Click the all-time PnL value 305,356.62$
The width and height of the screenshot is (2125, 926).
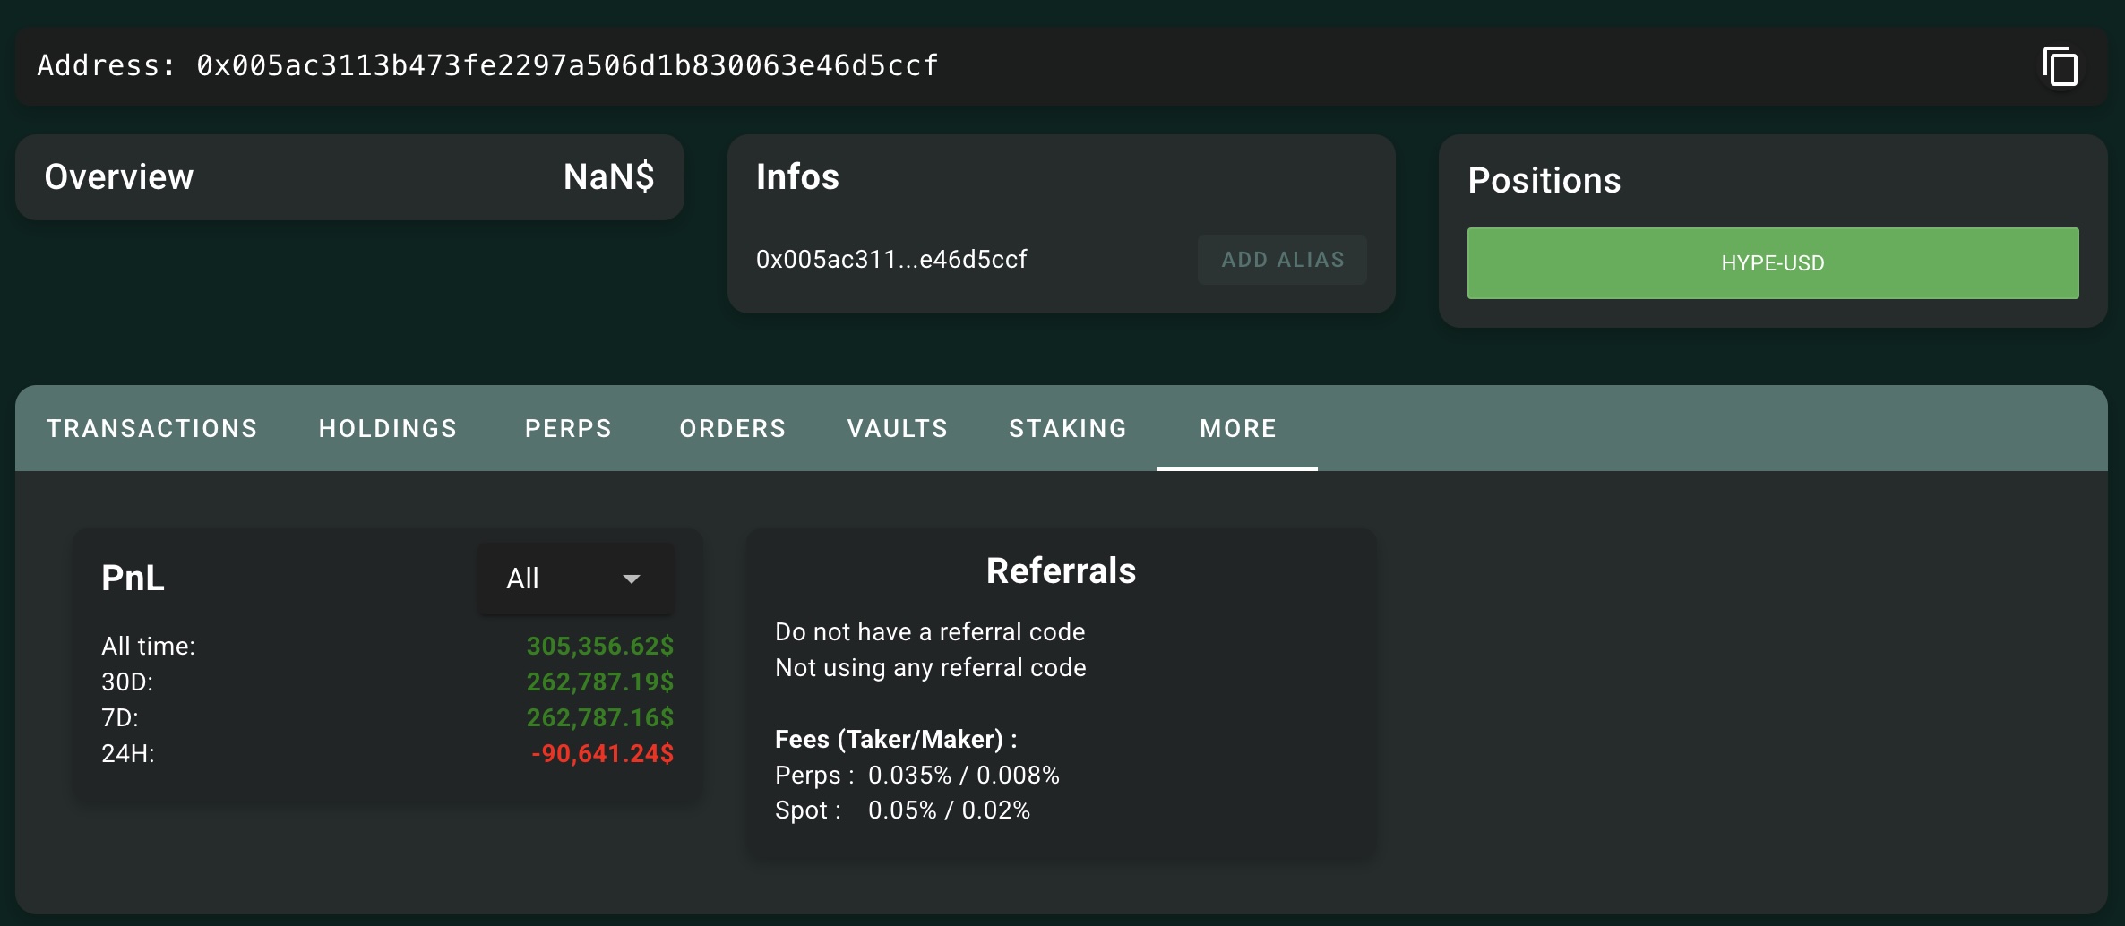click(x=600, y=647)
